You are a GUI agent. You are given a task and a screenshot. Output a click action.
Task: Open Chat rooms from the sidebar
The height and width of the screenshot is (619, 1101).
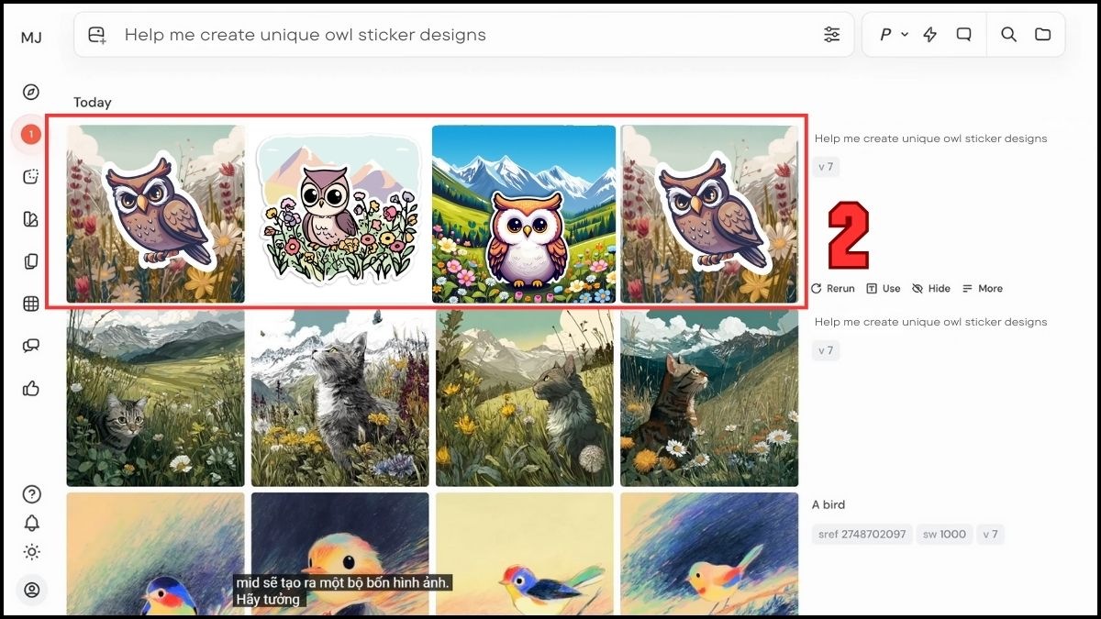31,346
